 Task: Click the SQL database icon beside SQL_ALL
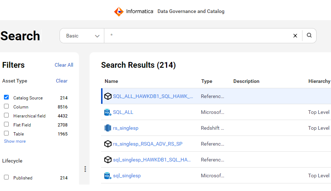coord(108,112)
